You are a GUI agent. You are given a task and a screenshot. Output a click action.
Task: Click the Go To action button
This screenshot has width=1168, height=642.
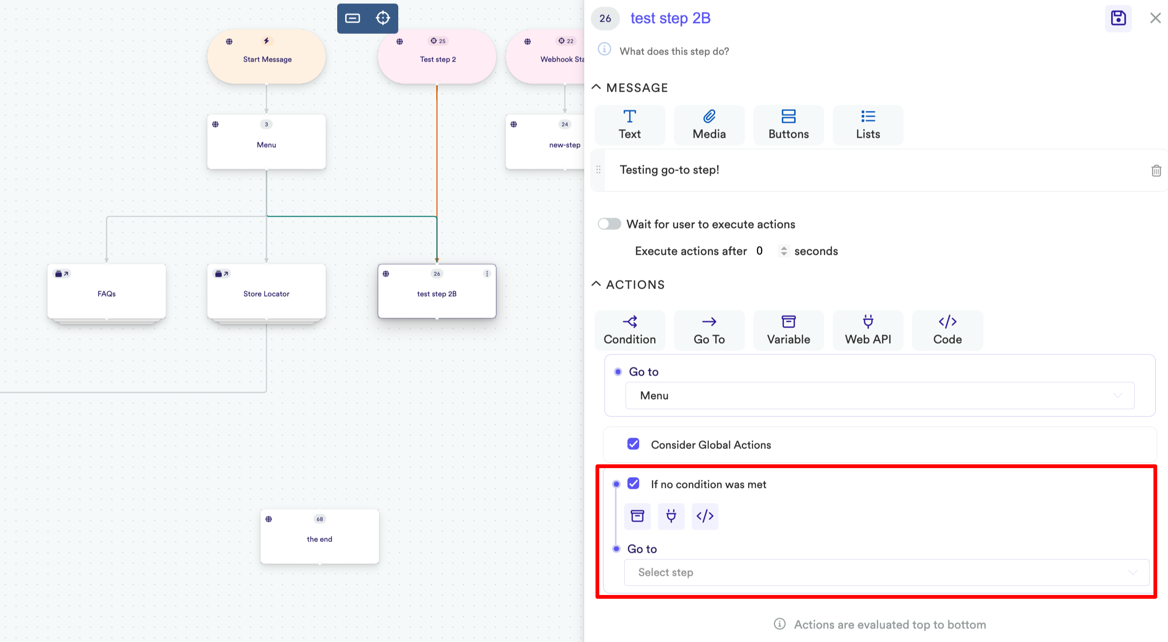709,330
